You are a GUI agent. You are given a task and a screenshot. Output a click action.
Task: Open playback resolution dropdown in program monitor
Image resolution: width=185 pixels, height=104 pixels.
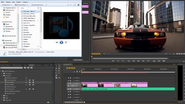[168, 54]
